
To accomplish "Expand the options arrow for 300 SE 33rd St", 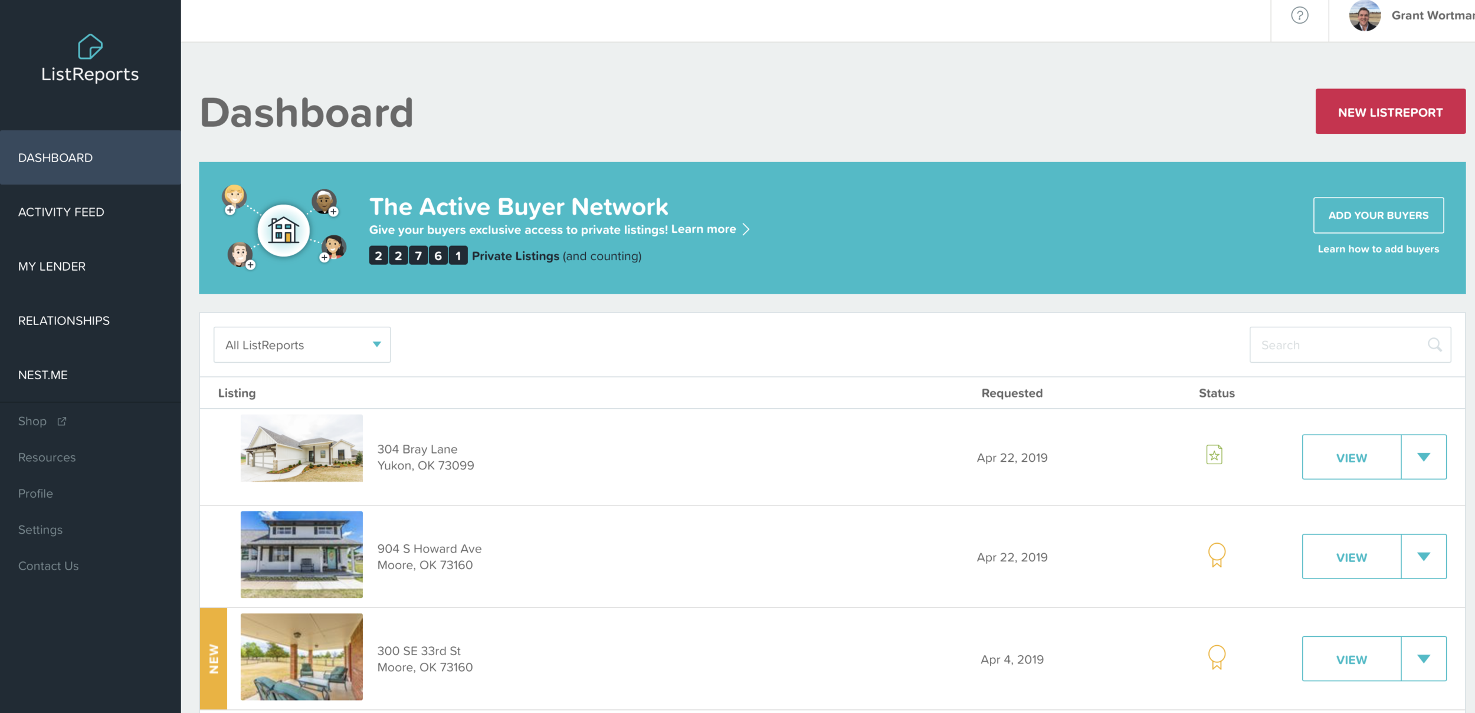I will tap(1424, 659).
